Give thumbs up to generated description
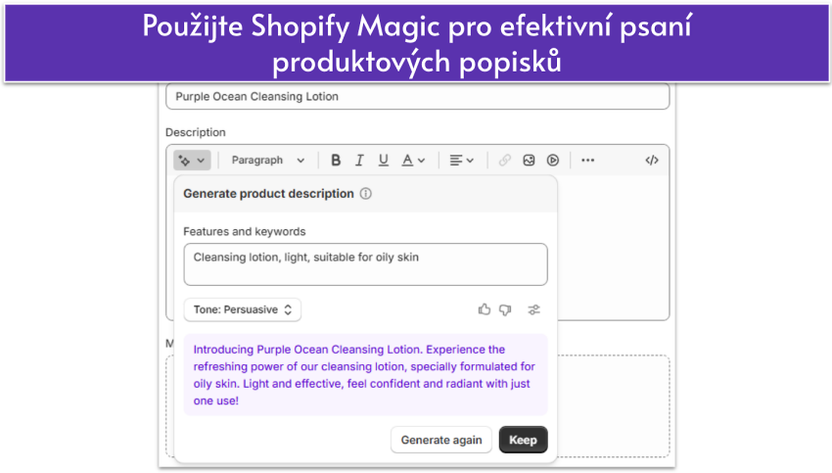This screenshot has height=473, width=832. 484,309
